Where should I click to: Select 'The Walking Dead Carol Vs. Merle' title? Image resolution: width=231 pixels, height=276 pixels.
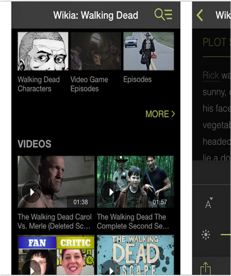point(55,221)
